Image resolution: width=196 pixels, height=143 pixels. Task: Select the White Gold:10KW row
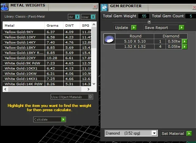tap(47, 74)
